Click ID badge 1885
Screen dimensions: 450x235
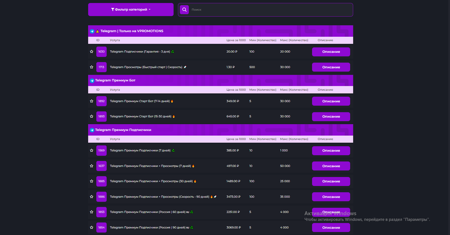tap(102, 181)
